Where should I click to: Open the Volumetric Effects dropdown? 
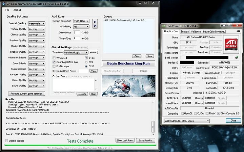[37, 58]
